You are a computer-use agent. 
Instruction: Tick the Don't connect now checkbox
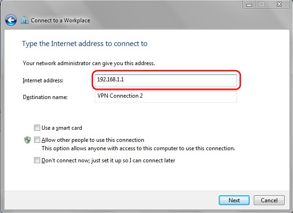click(37, 160)
